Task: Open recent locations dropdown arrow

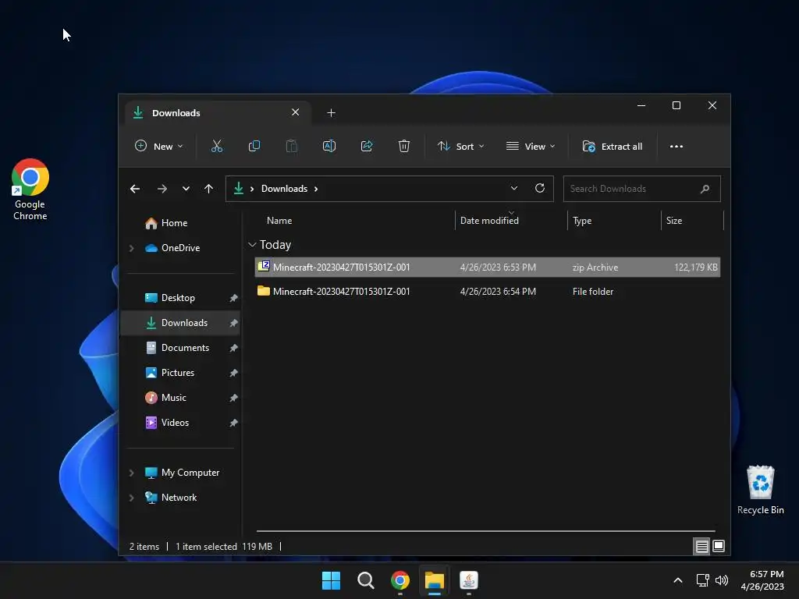Action: [x=186, y=189]
